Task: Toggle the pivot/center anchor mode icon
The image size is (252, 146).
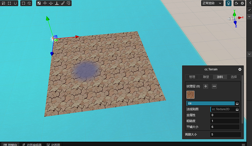Action: 23,3
